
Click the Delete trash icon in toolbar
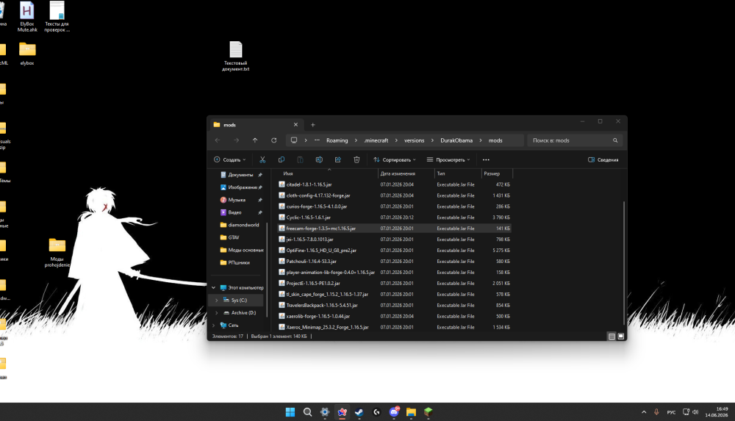coord(356,160)
